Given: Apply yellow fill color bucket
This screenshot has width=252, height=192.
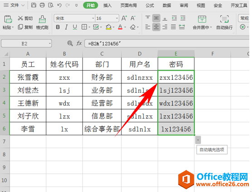Looking at the screenshot, I should (x=109, y=27).
